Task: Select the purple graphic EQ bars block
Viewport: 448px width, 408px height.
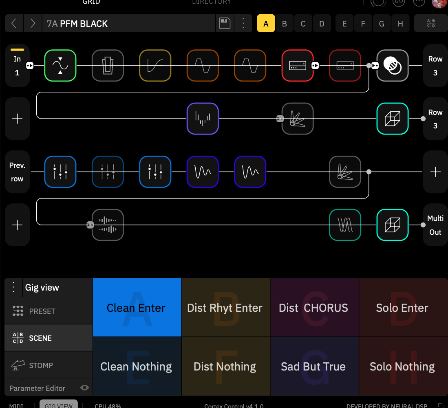Action: pos(203,119)
